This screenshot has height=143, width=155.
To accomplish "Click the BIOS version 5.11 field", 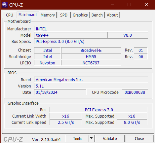I will [91, 86].
